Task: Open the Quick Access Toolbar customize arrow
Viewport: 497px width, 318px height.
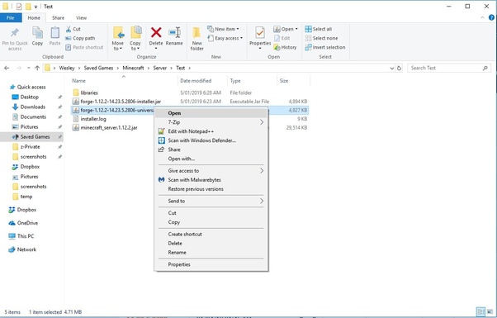Action: [x=35, y=7]
